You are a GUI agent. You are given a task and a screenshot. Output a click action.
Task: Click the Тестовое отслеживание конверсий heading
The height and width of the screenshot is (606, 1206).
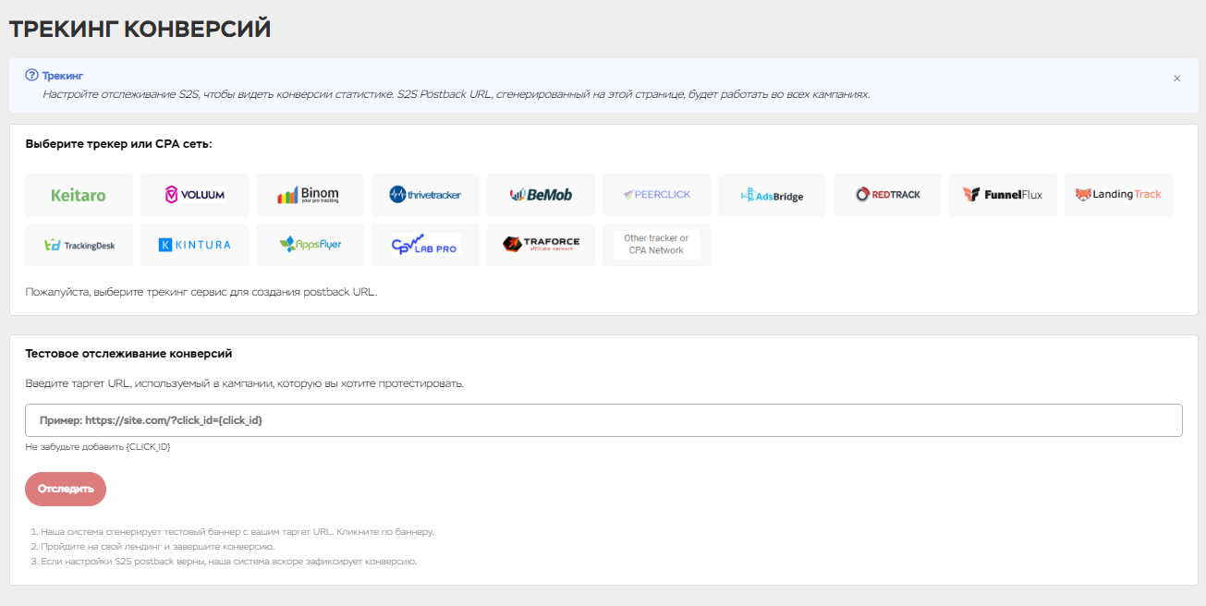pos(128,353)
